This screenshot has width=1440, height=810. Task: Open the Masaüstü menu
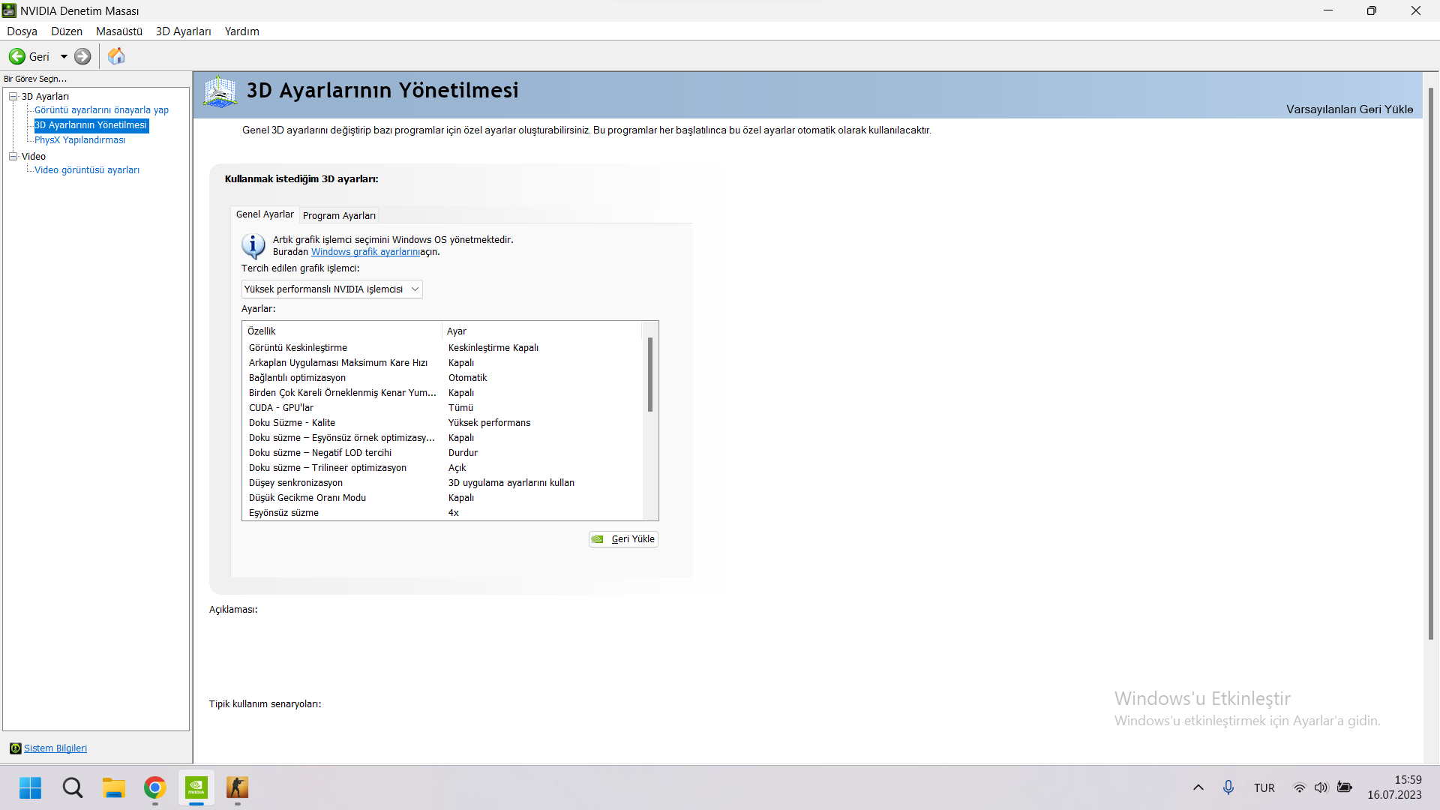click(x=118, y=31)
